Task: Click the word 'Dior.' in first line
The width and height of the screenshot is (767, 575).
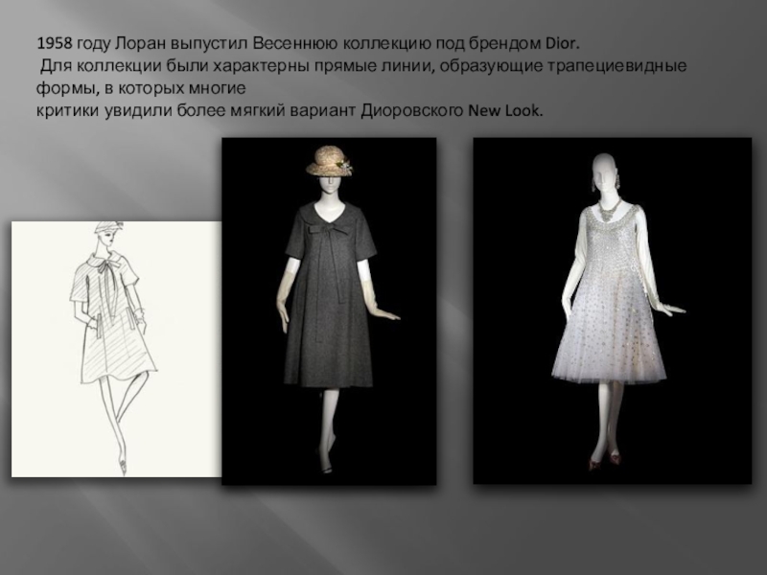Action: (562, 43)
